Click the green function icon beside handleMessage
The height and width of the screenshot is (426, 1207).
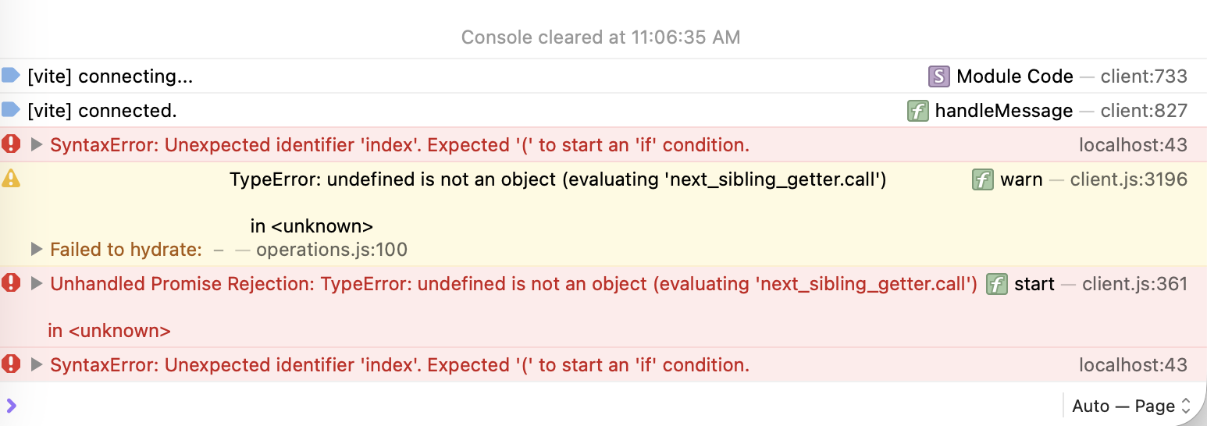click(x=917, y=111)
